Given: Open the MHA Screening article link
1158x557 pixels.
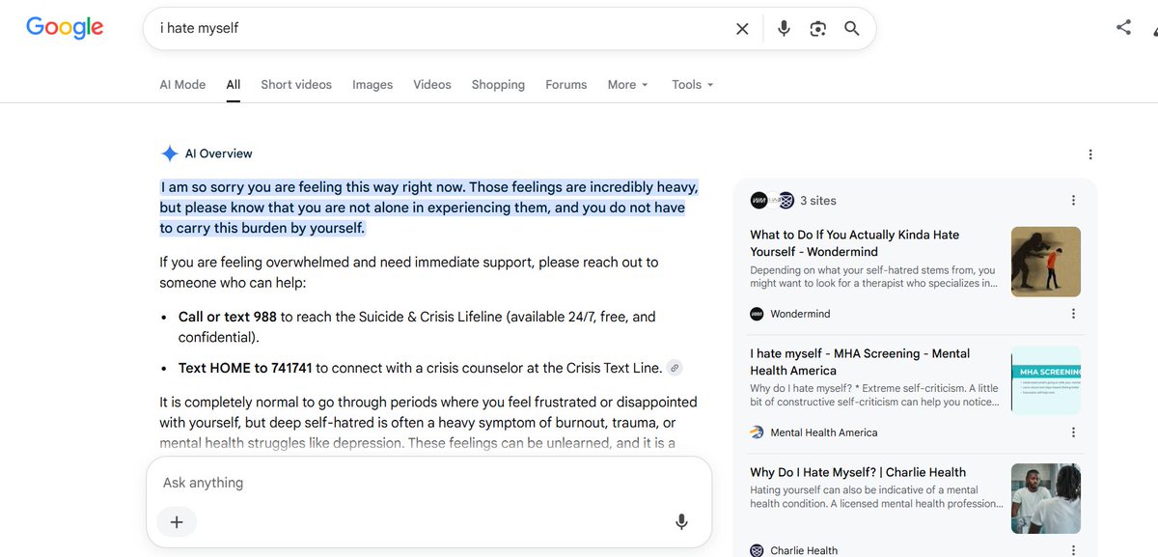Looking at the screenshot, I should (x=860, y=362).
